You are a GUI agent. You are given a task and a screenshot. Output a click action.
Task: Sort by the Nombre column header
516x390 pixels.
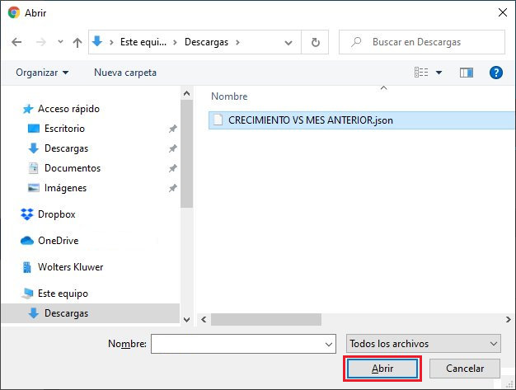click(x=229, y=96)
